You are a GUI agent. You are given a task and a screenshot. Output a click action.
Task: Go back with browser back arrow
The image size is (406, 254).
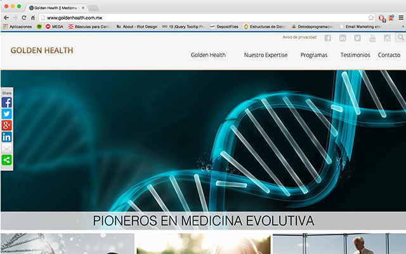pyautogui.click(x=6, y=18)
